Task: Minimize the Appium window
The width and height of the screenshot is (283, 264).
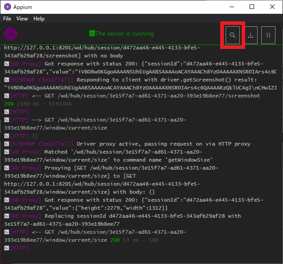Action: point(232,7)
